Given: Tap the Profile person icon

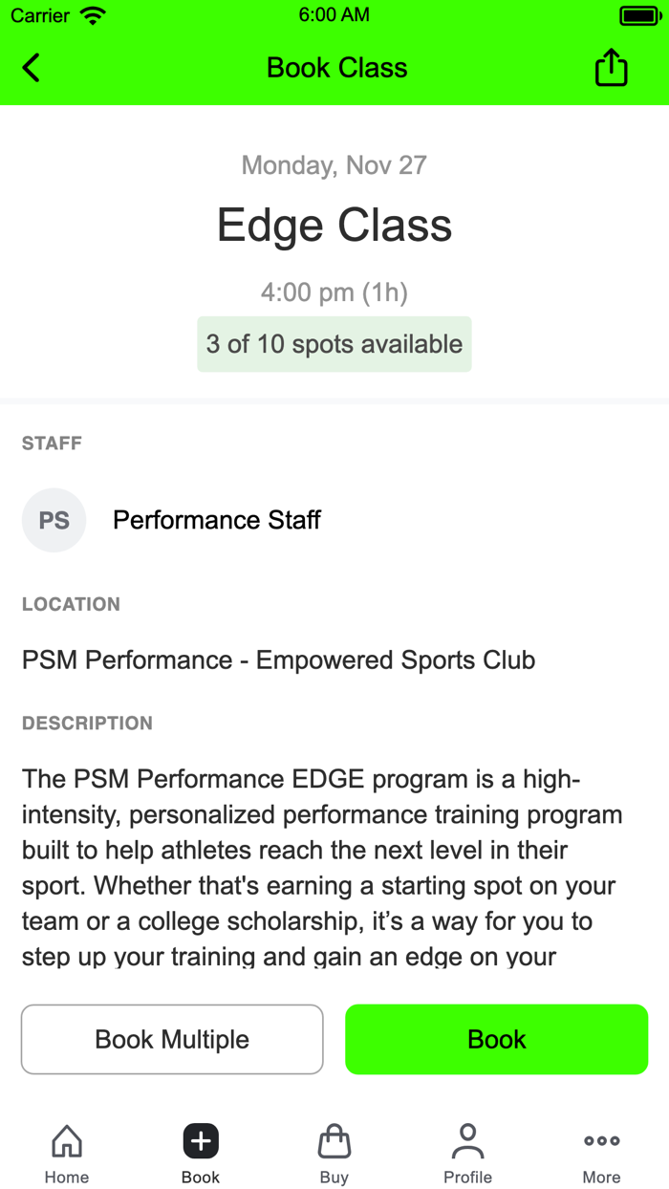Looking at the screenshot, I should (467, 1139).
